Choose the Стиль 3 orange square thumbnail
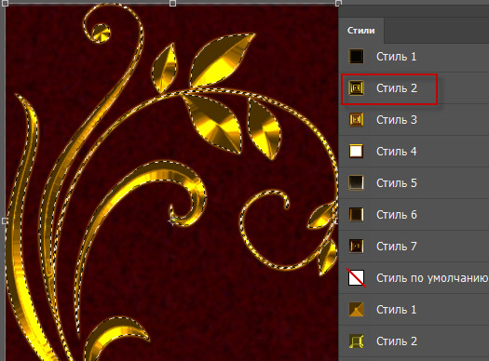The height and width of the screenshot is (361, 489). [356, 120]
